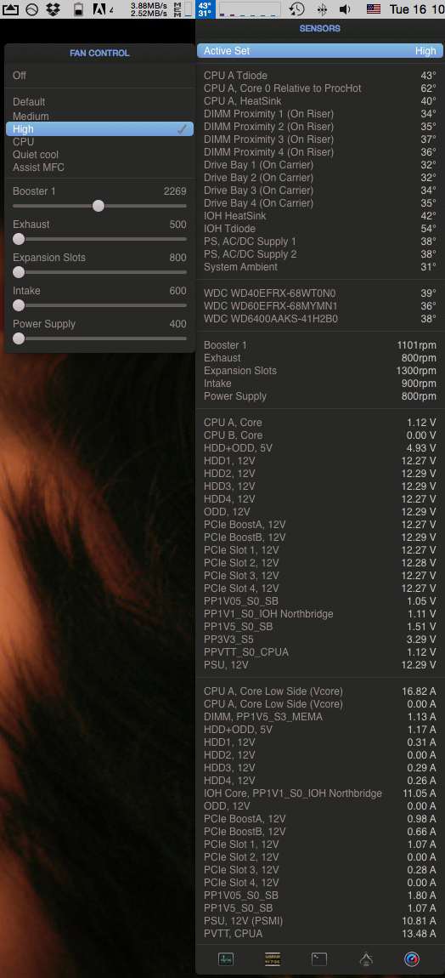Activate the Quiet cool fan profile

click(99, 155)
